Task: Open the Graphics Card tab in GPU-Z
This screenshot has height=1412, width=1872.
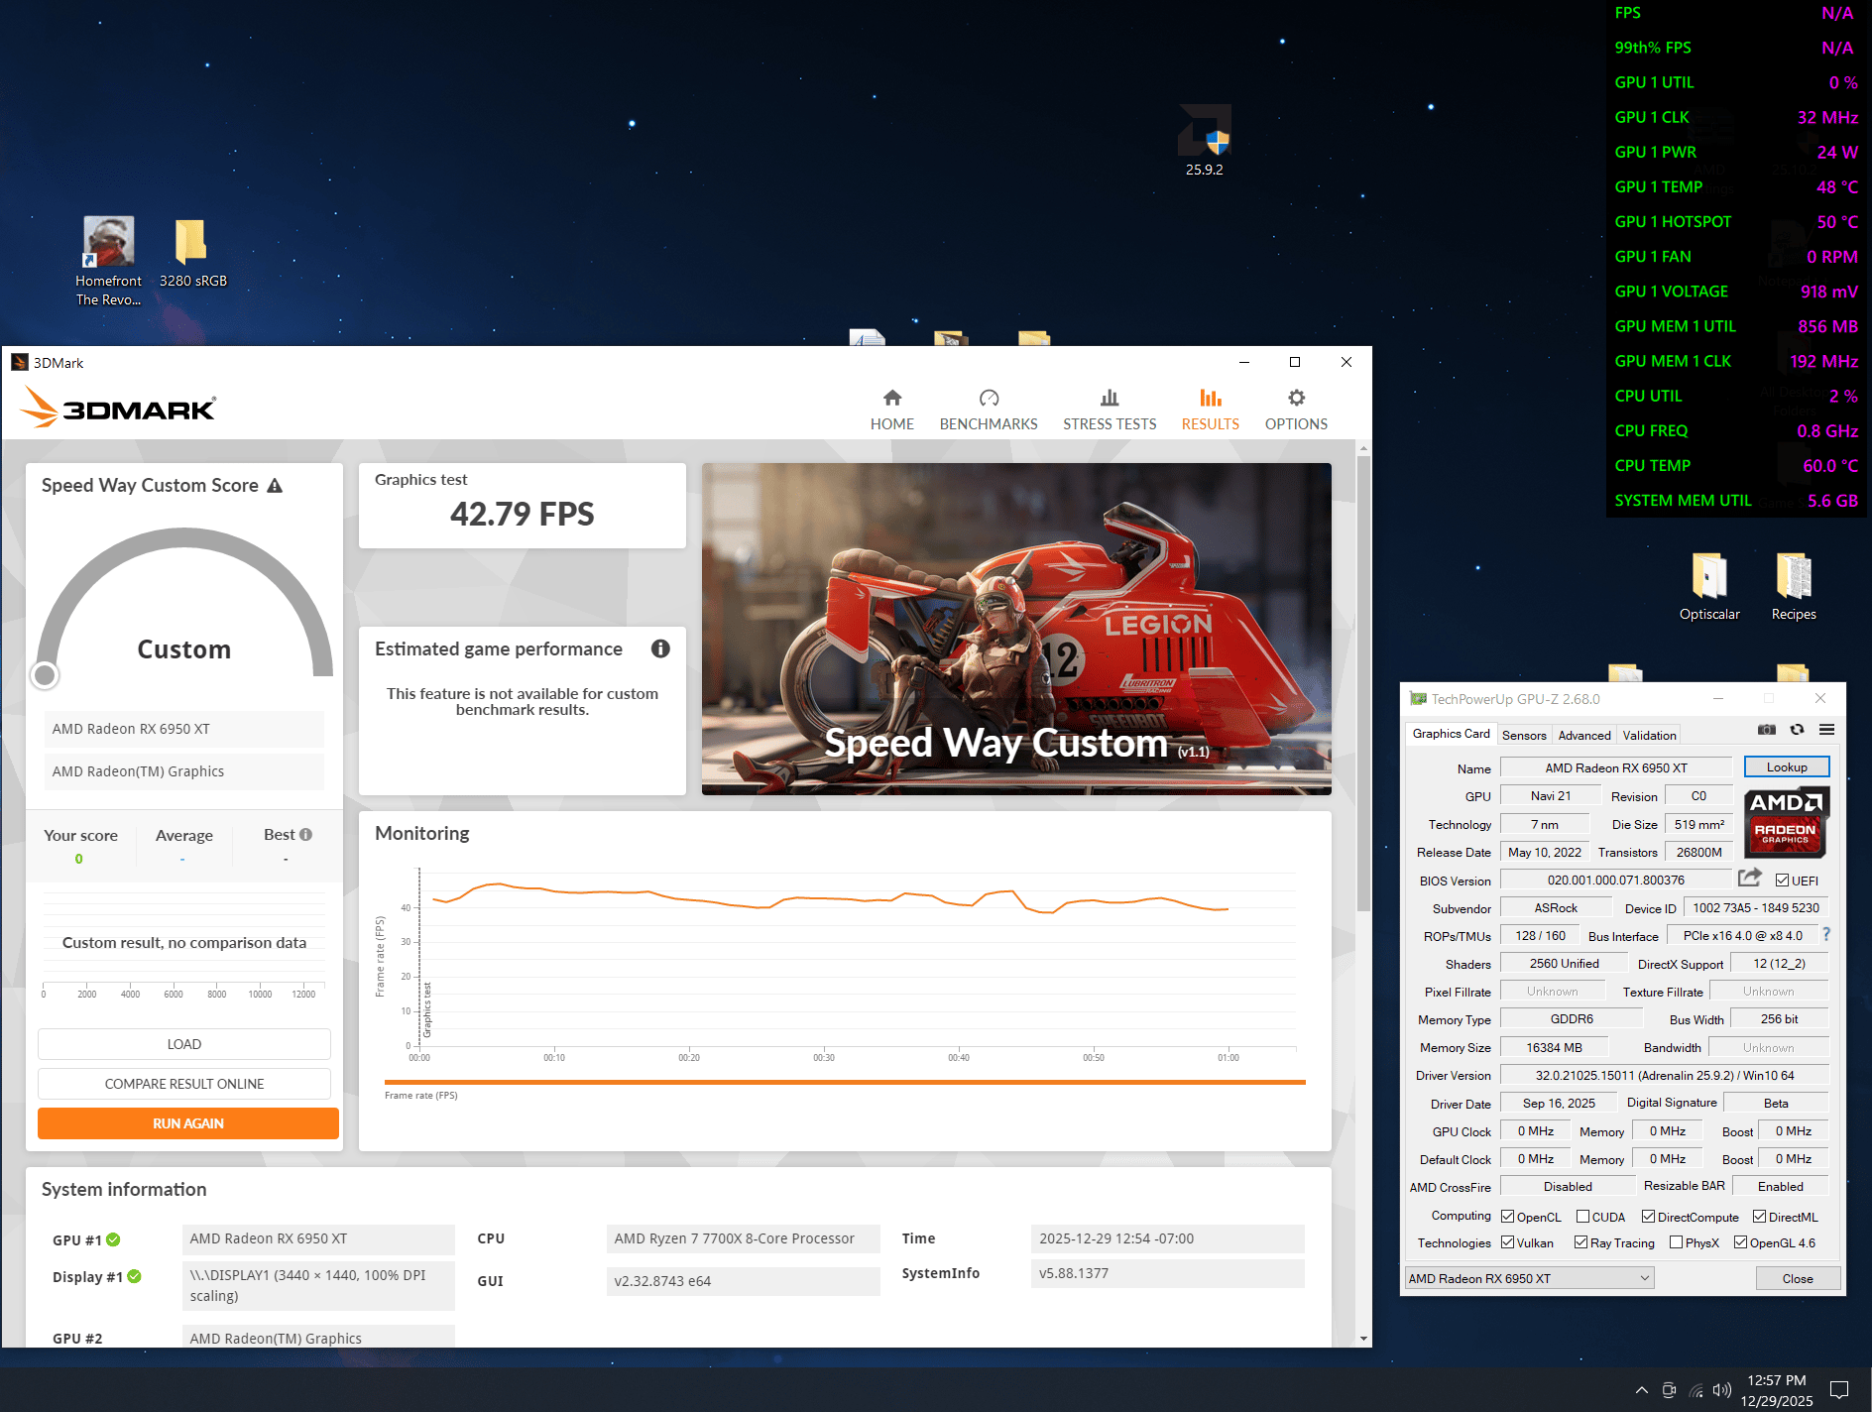Action: click(1451, 734)
